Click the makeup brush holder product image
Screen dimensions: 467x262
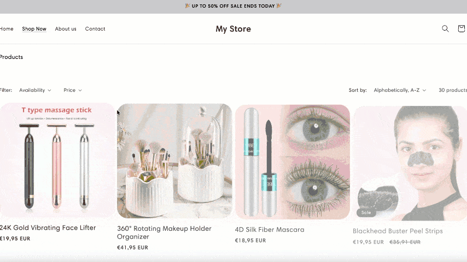(x=174, y=161)
